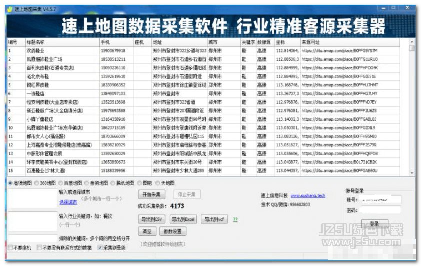The width and height of the screenshot is (421, 266).
Task: Click the table vertical scrollbar thumb
Action: (412, 48)
